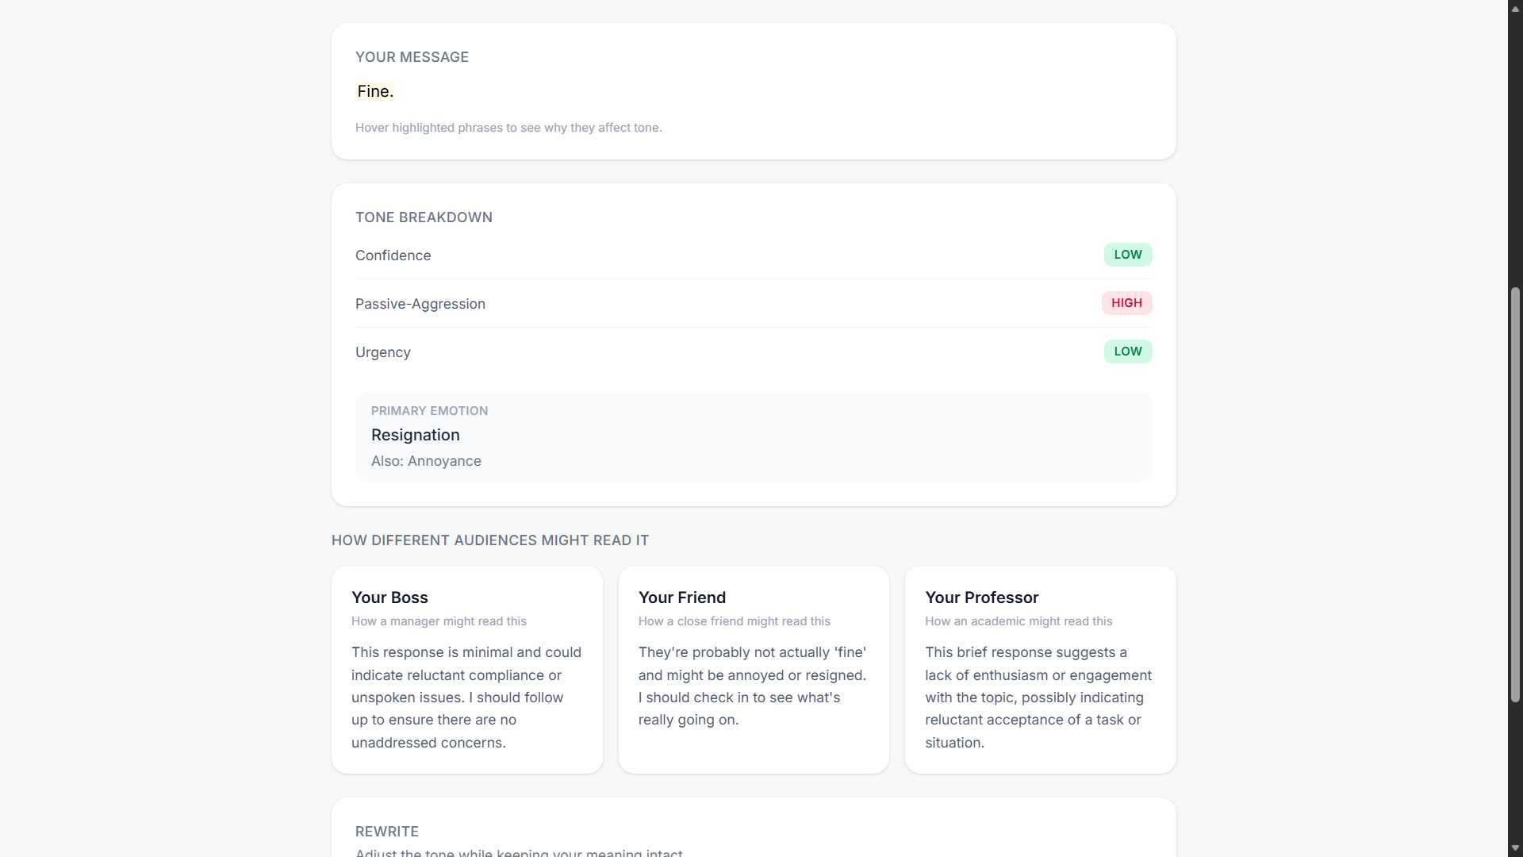The height and width of the screenshot is (857, 1523).
Task: Click the LOW badge next to Urgency
Action: pos(1127,352)
